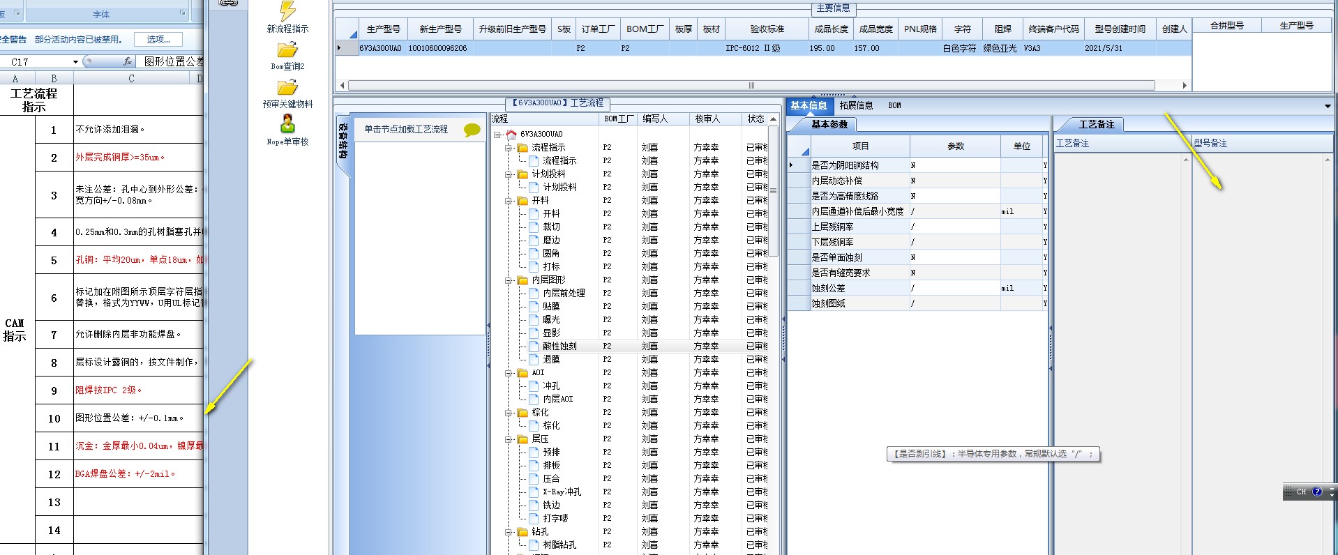Click the horizontal scrollbar of the main info grid

(751, 85)
